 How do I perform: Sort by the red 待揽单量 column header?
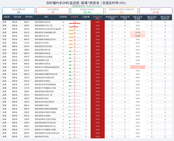click(x=74, y=17)
